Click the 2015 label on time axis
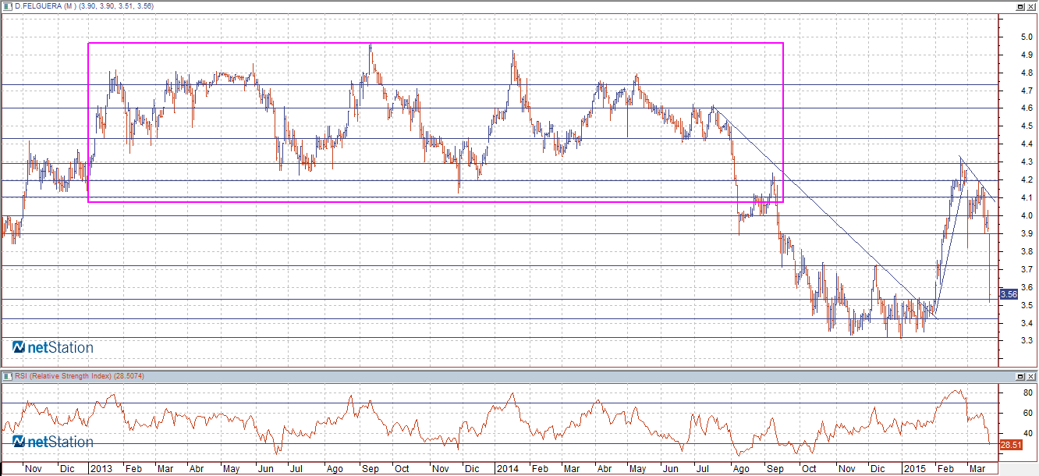The height and width of the screenshot is (476, 1039). tap(913, 469)
